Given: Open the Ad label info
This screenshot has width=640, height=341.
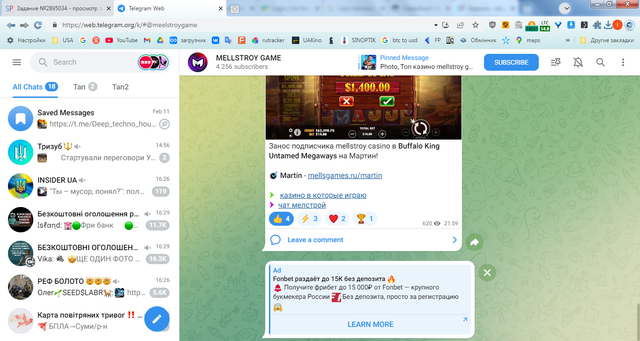Looking at the screenshot, I should point(277,270).
